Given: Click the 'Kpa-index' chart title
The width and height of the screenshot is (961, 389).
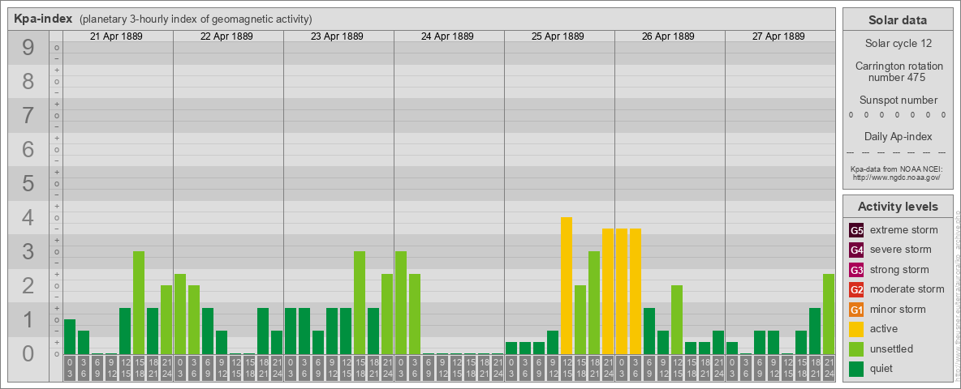Looking at the screenshot, I should click(x=44, y=19).
